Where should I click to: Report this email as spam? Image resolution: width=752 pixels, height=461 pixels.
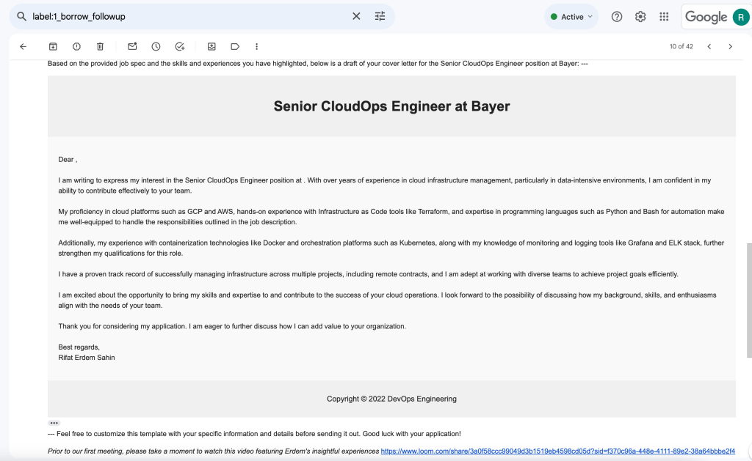click(76, 46)
